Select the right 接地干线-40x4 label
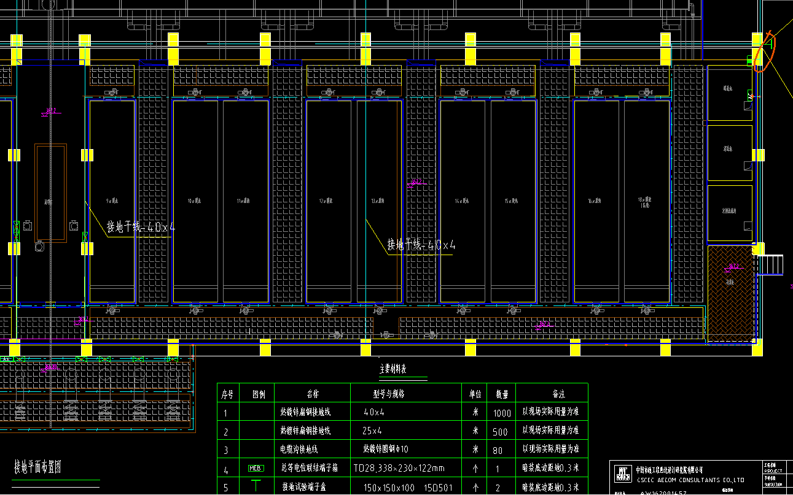Screen dimensions: 793x495 coord(421,246)
